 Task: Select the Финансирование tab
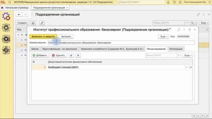click(156, 49)
